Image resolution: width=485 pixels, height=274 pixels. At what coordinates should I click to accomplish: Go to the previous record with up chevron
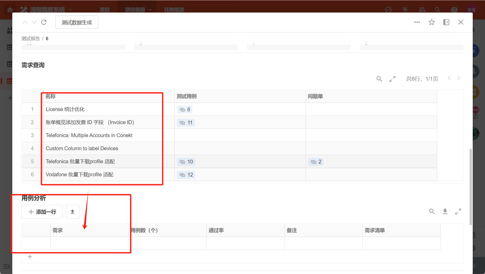25,22
